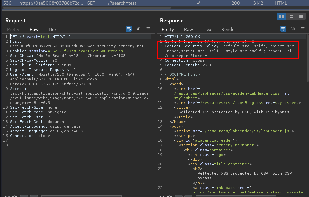The height and width of the screenshot is (197, 309).
Task: Click the labsBlog.css stylesheet link line
Action: click(237, 103)
